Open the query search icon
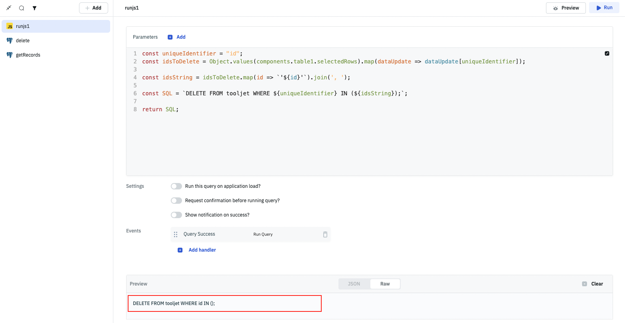The image size is (625, 323). [22, 8]
